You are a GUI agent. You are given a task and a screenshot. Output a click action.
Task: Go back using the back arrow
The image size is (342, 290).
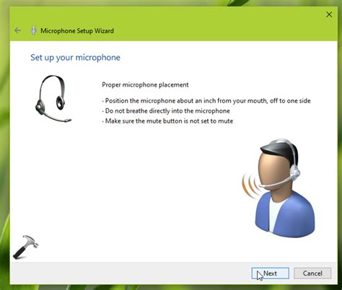tap(17, 30)
